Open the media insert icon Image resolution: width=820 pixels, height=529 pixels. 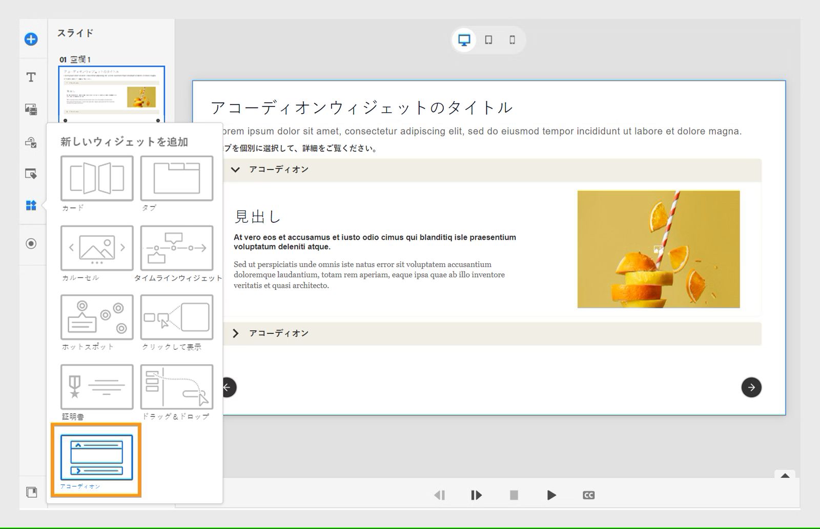point(31,109)
